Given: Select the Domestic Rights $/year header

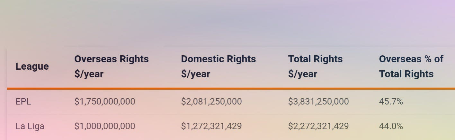Looking at the screenshot, I should coord(219,66).
